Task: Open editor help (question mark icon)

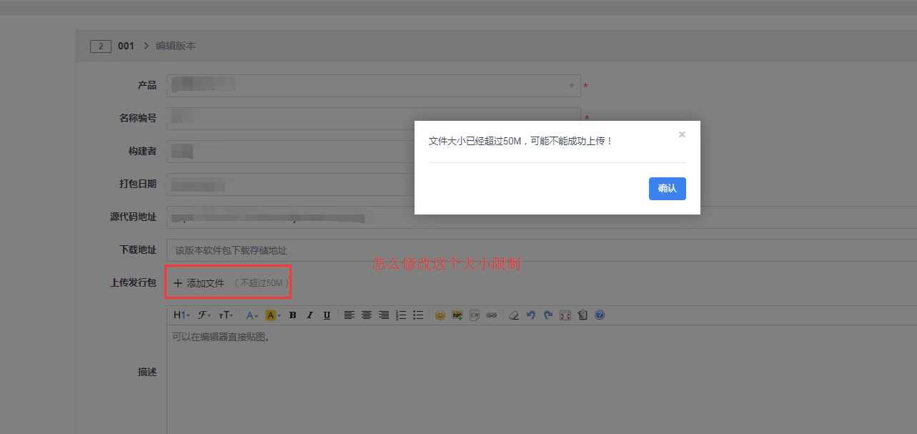Action: coord(600,315)
